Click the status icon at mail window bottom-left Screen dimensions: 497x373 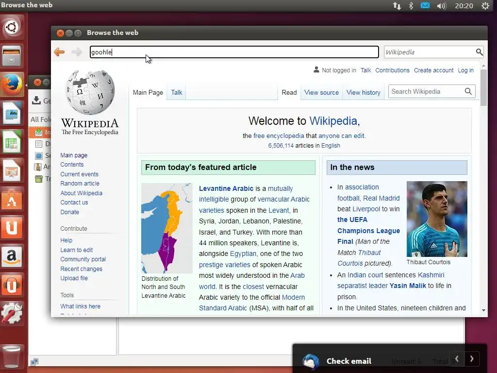coord(34,361)
